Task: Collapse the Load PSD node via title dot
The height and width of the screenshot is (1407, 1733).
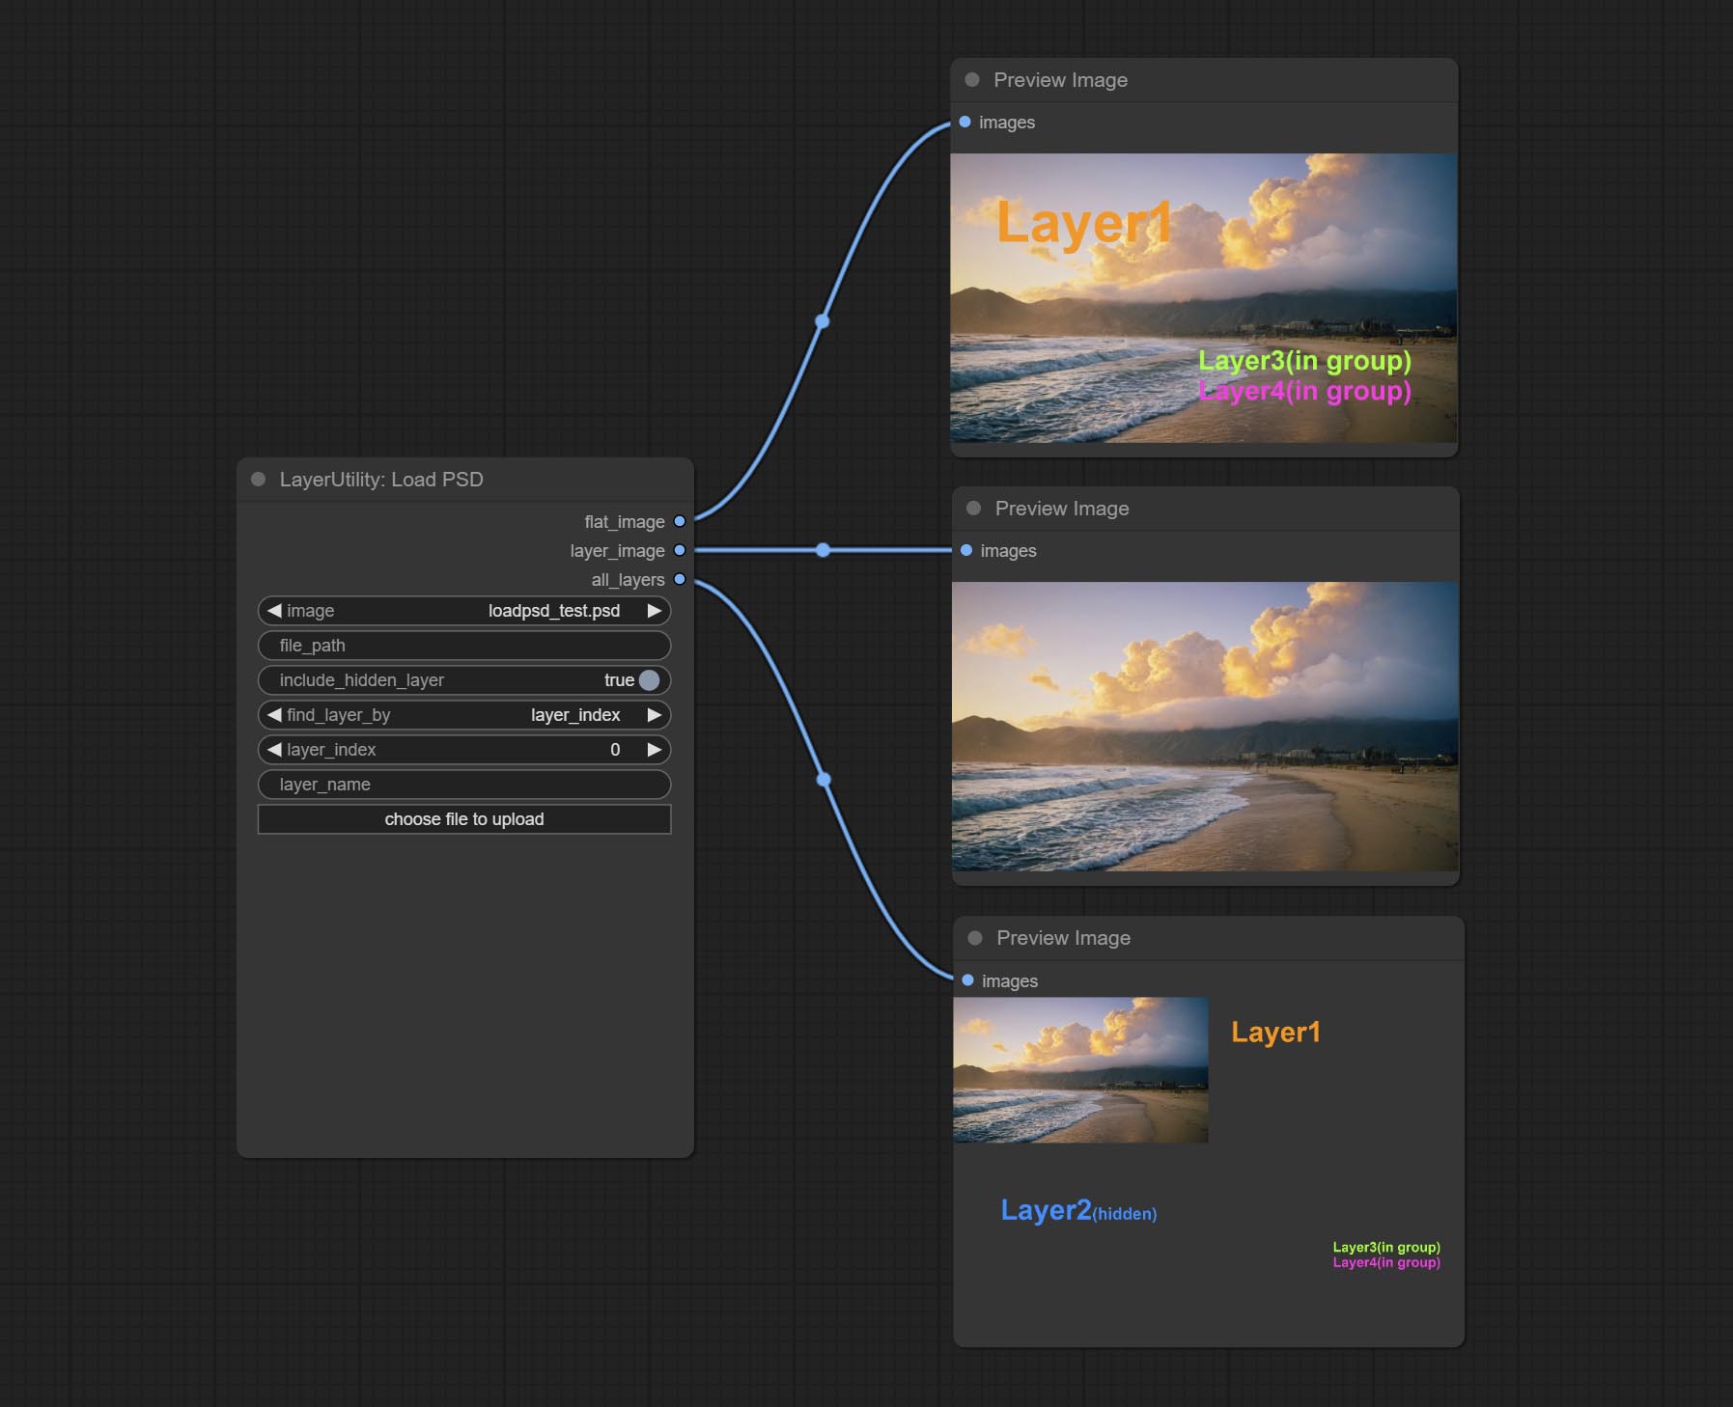Action: click(258, 480)
